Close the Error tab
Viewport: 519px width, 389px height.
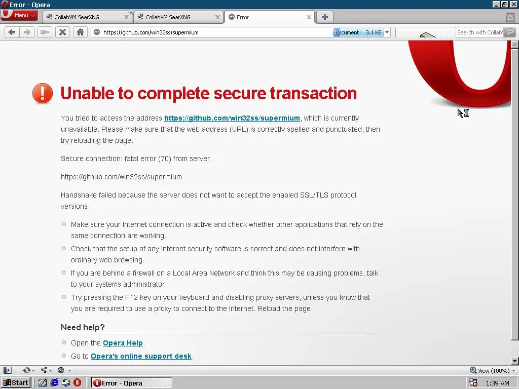click(x=309, y=17)
